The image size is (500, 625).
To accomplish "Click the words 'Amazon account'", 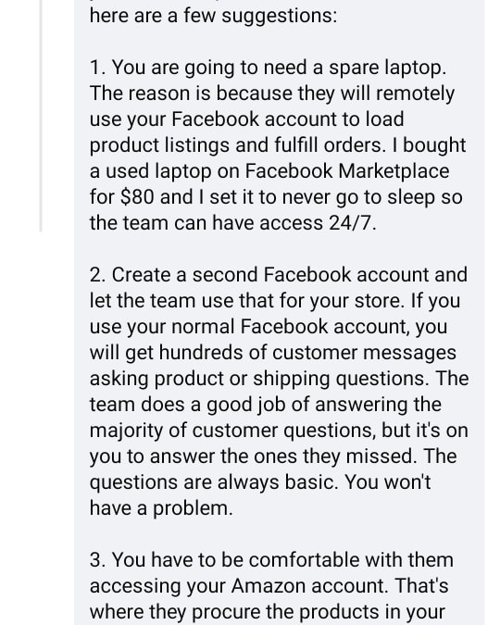I will pos(309,585).
